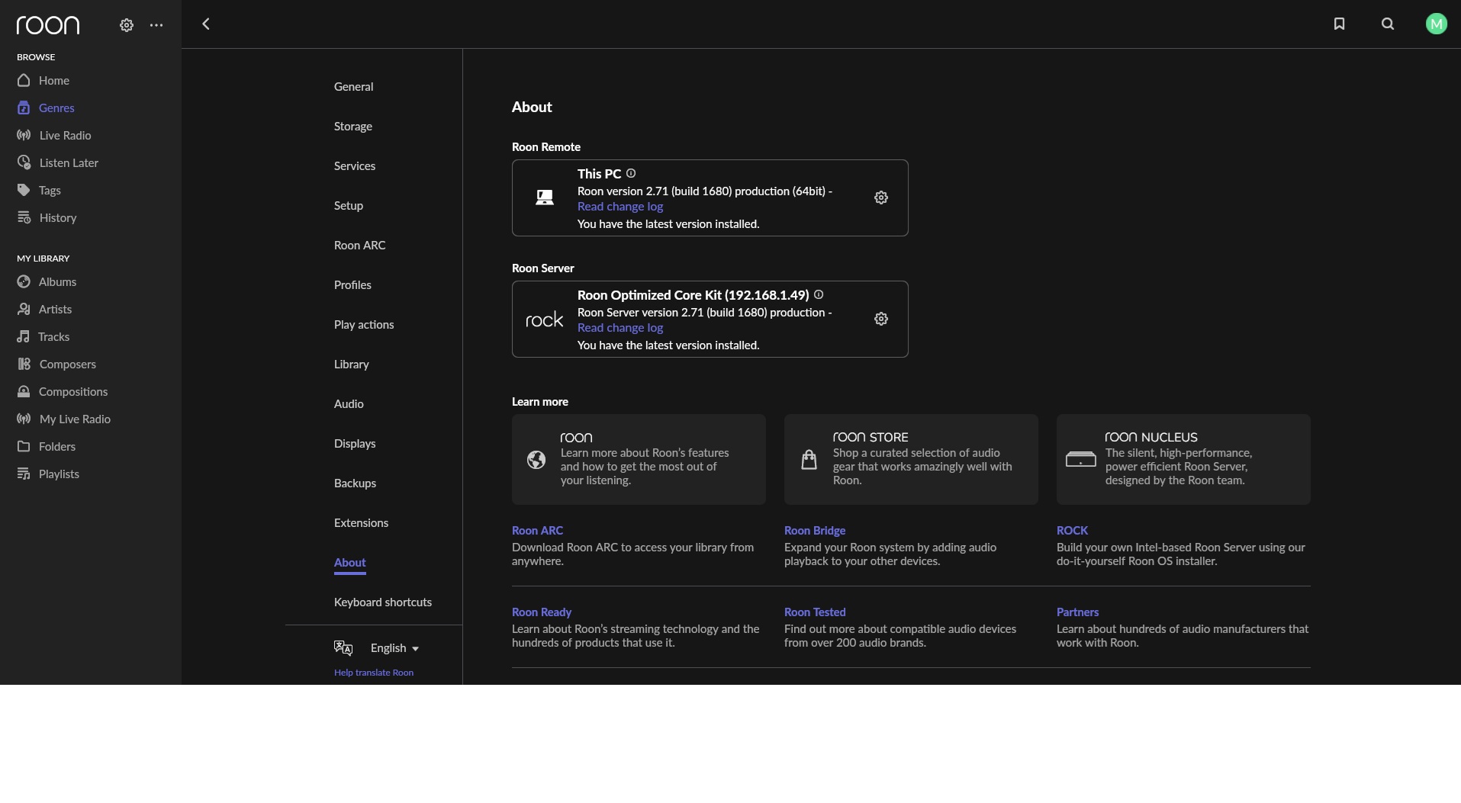Image resolution: width=1461 pixels, height=803 pixels.
Task: Show the Profiles settings tab
Action: pyautogui.click(x=352, y=285)
